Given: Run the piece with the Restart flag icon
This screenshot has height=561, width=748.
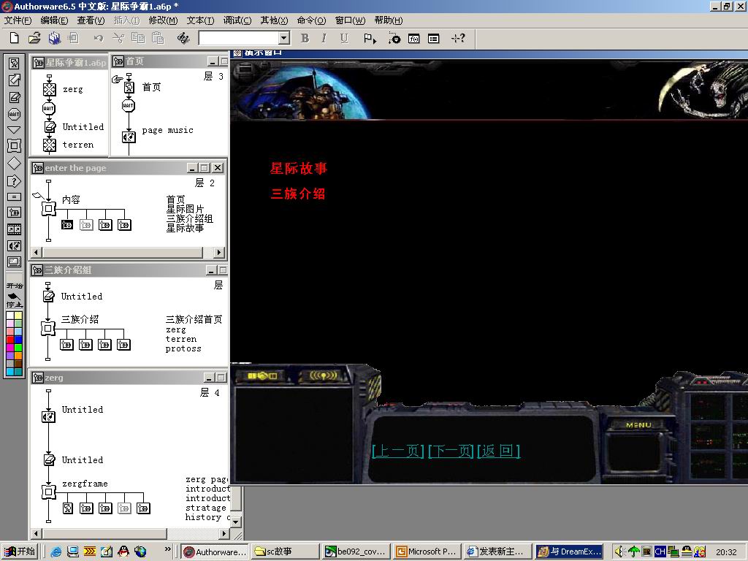Looking at the screenshot, I should pyautogui.click(x=370, y=38).
